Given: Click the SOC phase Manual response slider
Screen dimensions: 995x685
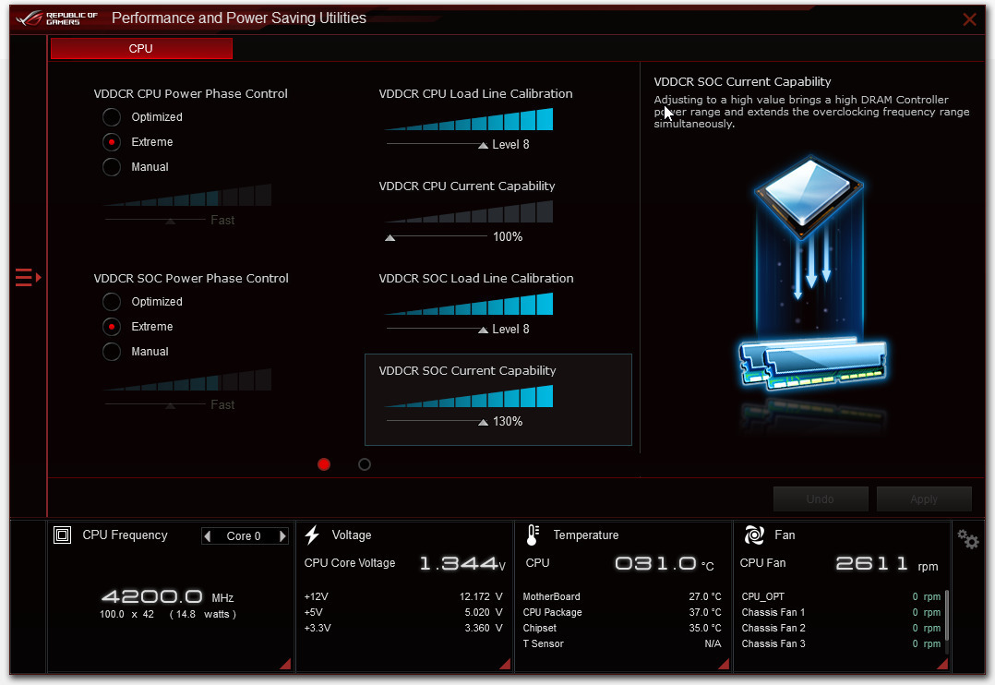Looking at the screenshot, I should tap(170, 405).
